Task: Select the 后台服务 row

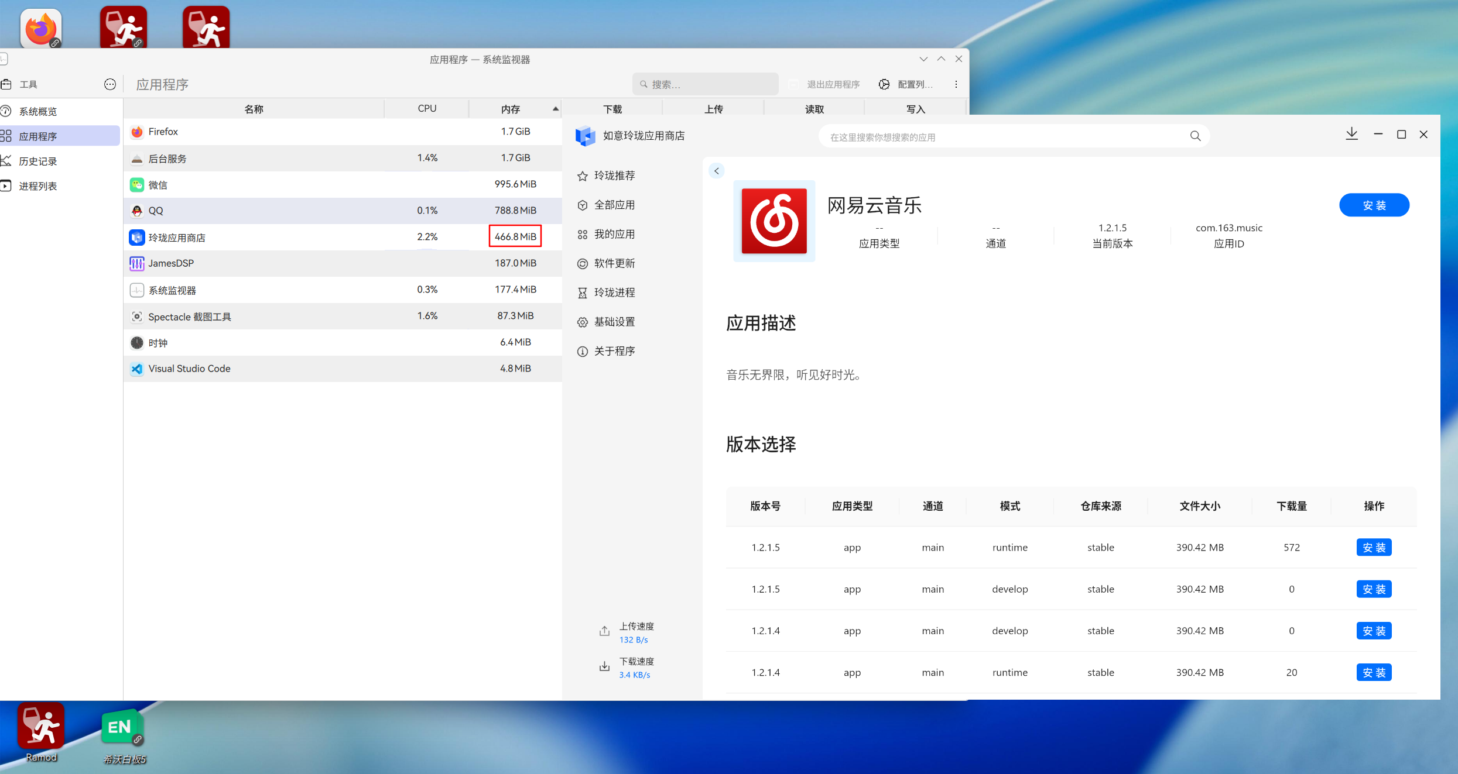Action: [343, 158]
